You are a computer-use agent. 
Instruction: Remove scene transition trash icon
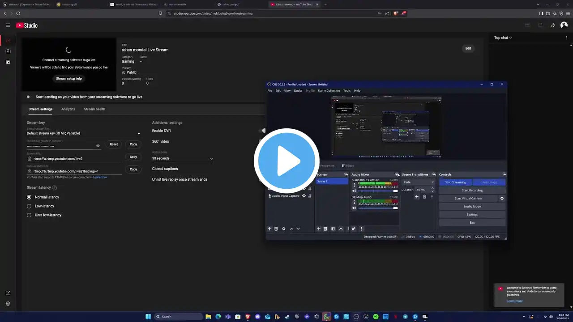424,197
